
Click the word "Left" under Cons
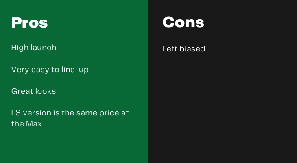click(x=170, y=49)
